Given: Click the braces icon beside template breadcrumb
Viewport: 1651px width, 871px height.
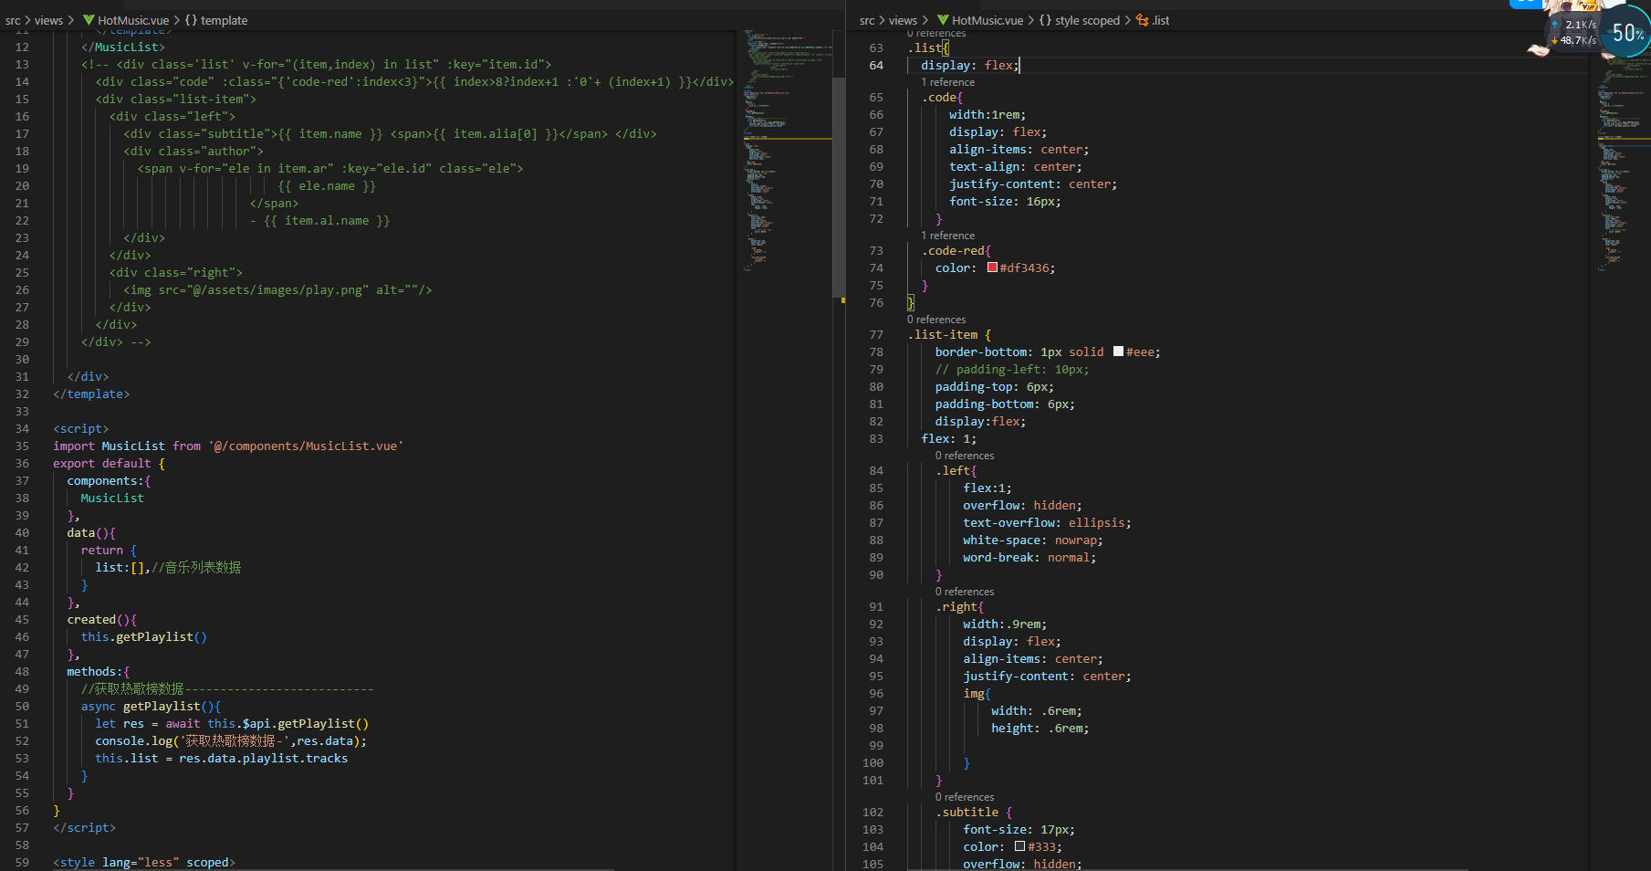Looking at the screenshot, I should [x=191, y=20].
